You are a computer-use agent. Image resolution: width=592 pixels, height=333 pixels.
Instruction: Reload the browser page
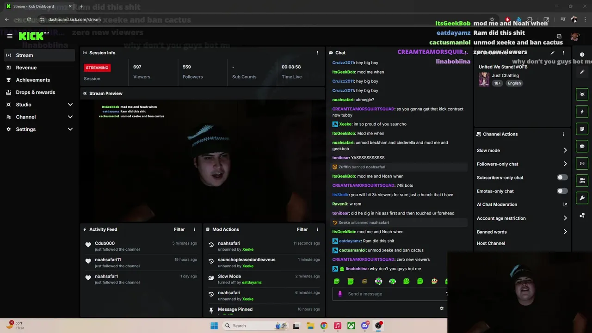pos(29,19)
